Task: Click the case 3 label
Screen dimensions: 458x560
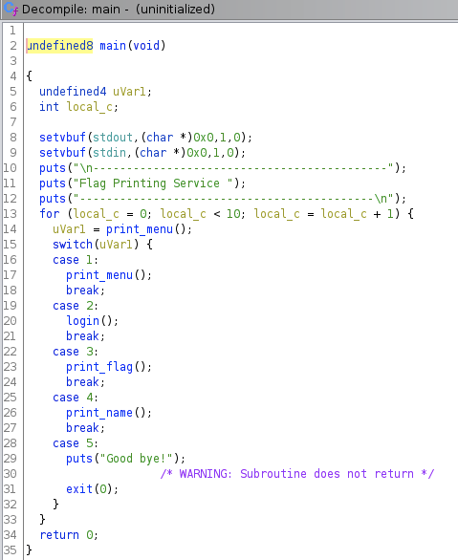Action: point(75,352)
